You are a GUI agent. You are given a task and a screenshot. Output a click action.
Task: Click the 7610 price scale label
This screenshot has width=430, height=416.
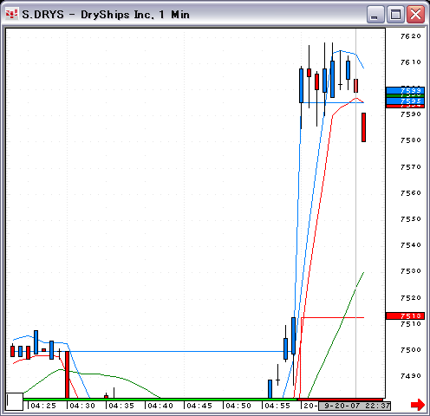coord(411,62)
